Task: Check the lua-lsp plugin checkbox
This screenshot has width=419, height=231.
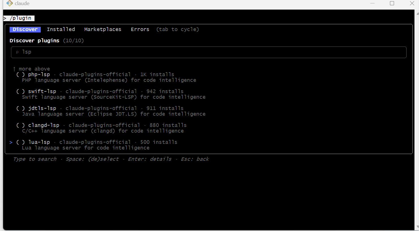Action: click(x=20, y=142)
